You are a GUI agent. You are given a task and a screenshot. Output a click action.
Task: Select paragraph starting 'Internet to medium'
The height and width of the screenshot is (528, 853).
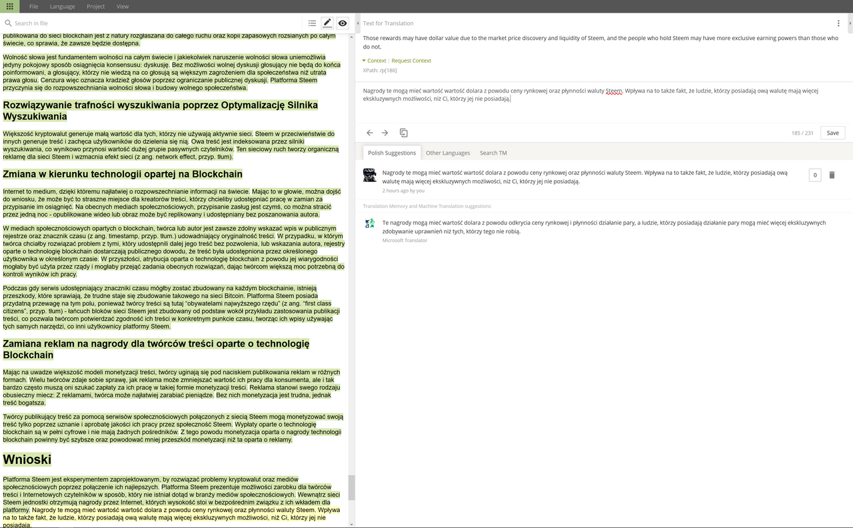pos(172,203)
